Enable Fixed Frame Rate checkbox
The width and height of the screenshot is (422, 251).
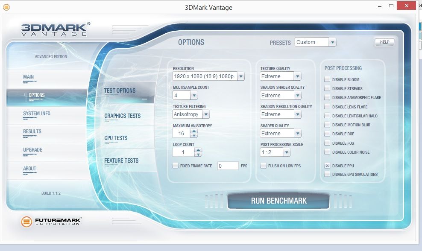(175, 166)
